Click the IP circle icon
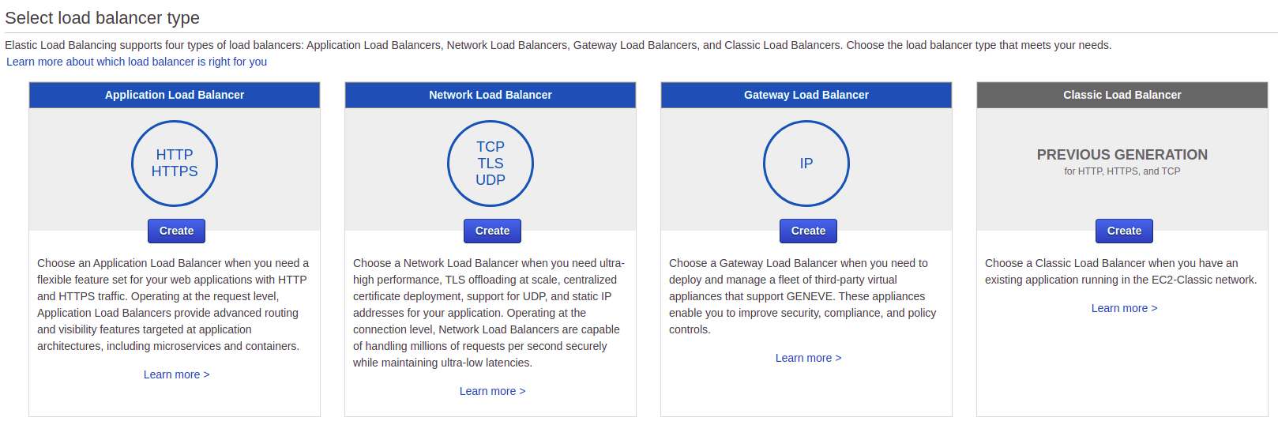This screenshot has width=1278, height=425. [x=806, y=164]
